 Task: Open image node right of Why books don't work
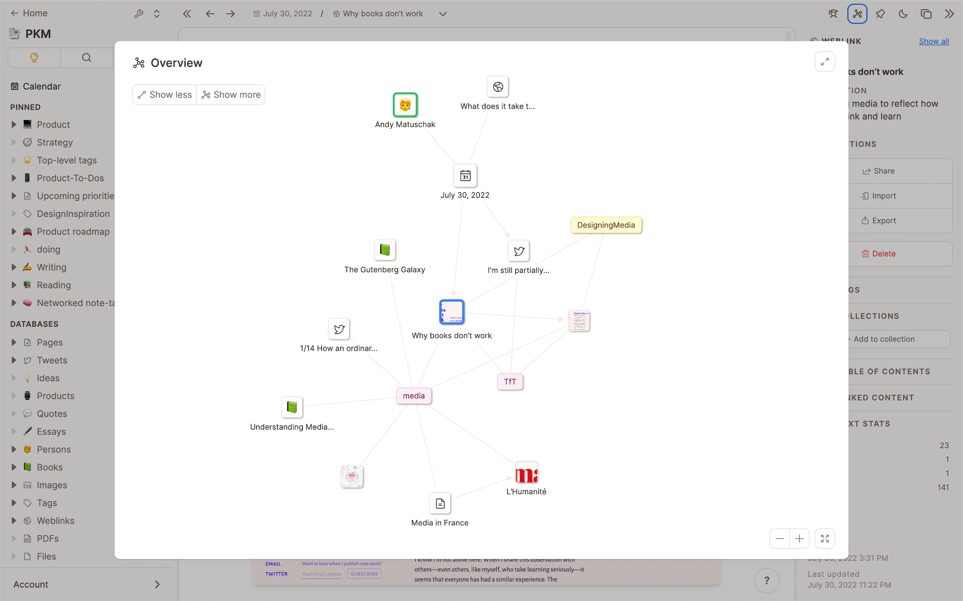pos(579,321)
